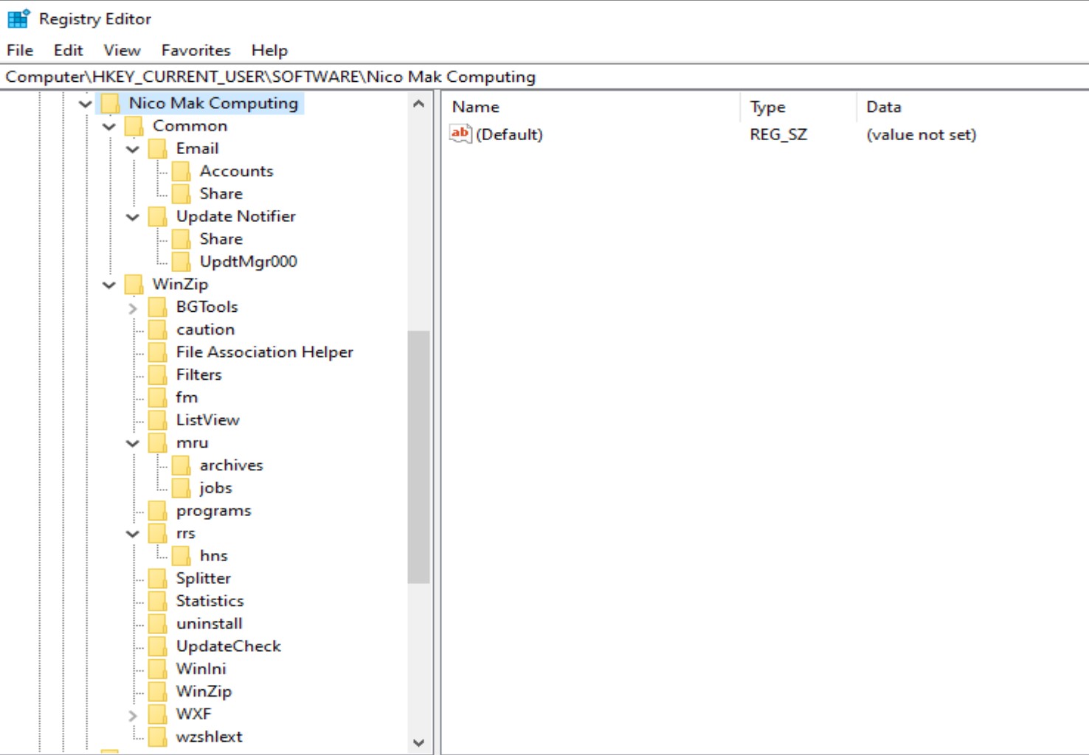Expand the BGTools key

tap(131, 306)
